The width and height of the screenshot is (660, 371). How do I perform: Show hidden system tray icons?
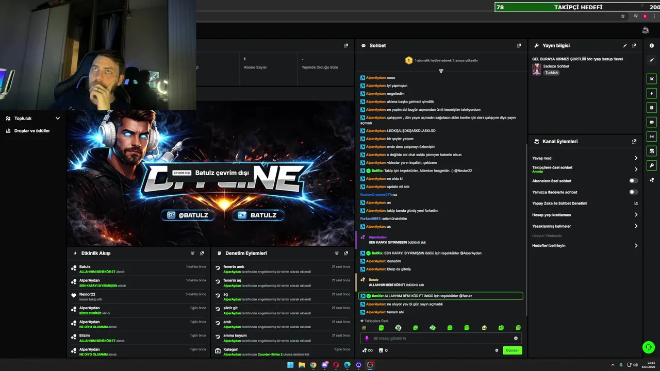(613, 365)
